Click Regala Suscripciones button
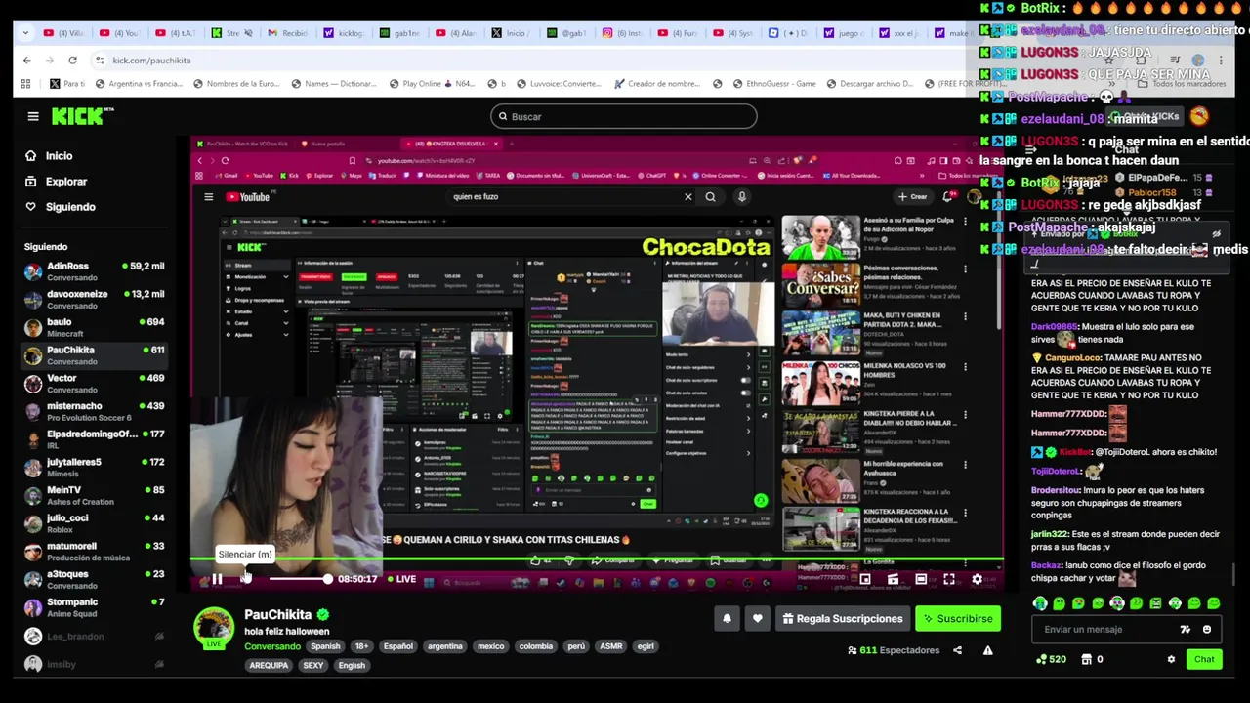The width and height of the screenshot is (1250, 703). click(842, 618)
